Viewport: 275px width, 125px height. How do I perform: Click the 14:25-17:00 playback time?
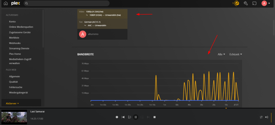[37, 119]
